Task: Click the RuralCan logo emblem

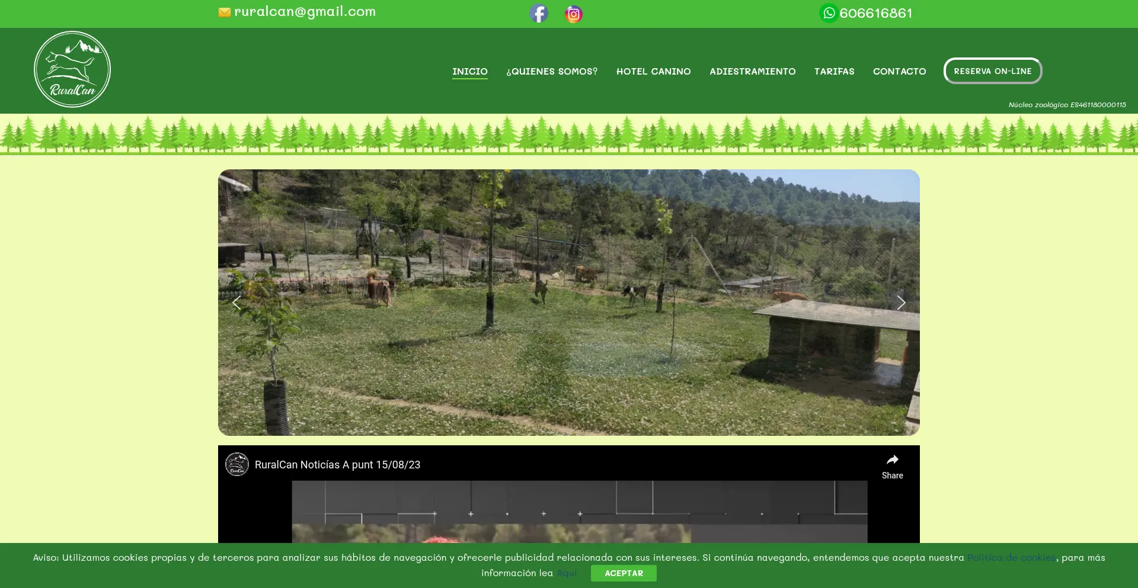Action: pyautogui.click(x=72, y=69)
